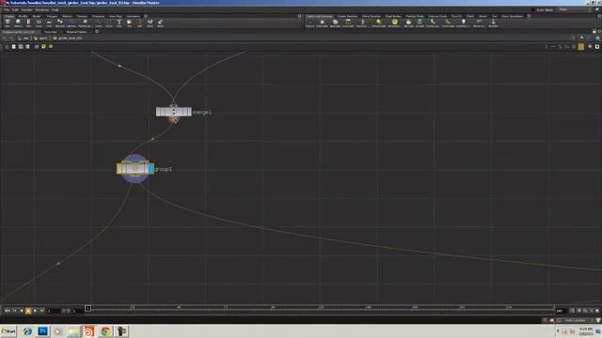Navigate to geo1 in the path bar
Viewport: 602px width, 338px height.
coord(43,38)
